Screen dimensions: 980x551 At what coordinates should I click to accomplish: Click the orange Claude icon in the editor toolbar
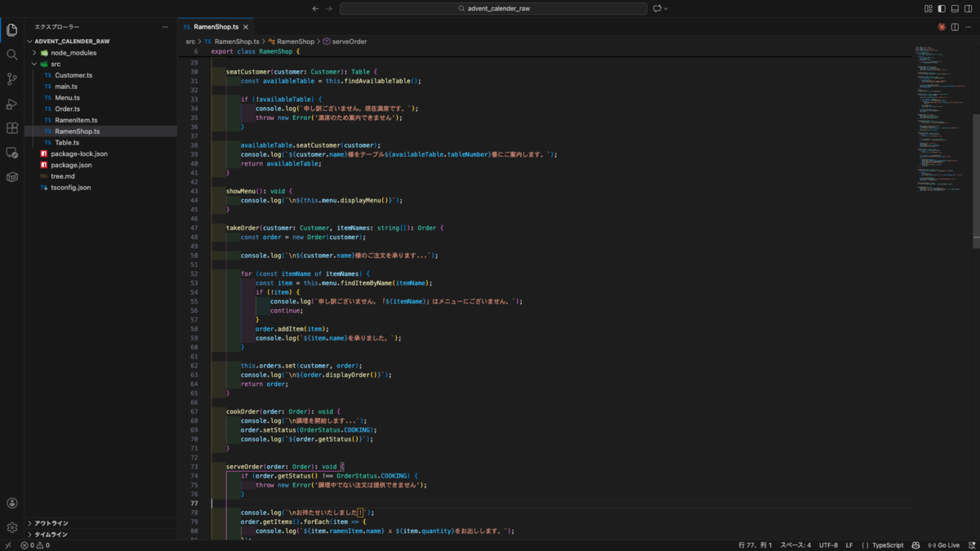[x=942, y=27]
